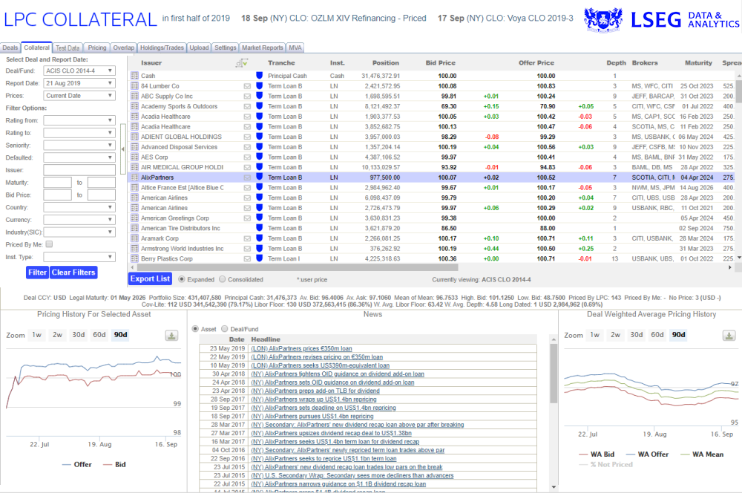Click the grid icon beside AlixPartners row
The width and height of the screenshot is (742, 502).
(134, 177)
